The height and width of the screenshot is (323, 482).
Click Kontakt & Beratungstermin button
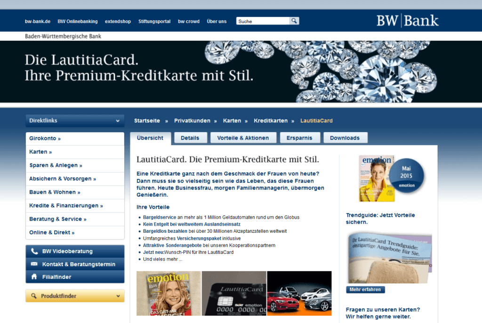coord(75,264)
